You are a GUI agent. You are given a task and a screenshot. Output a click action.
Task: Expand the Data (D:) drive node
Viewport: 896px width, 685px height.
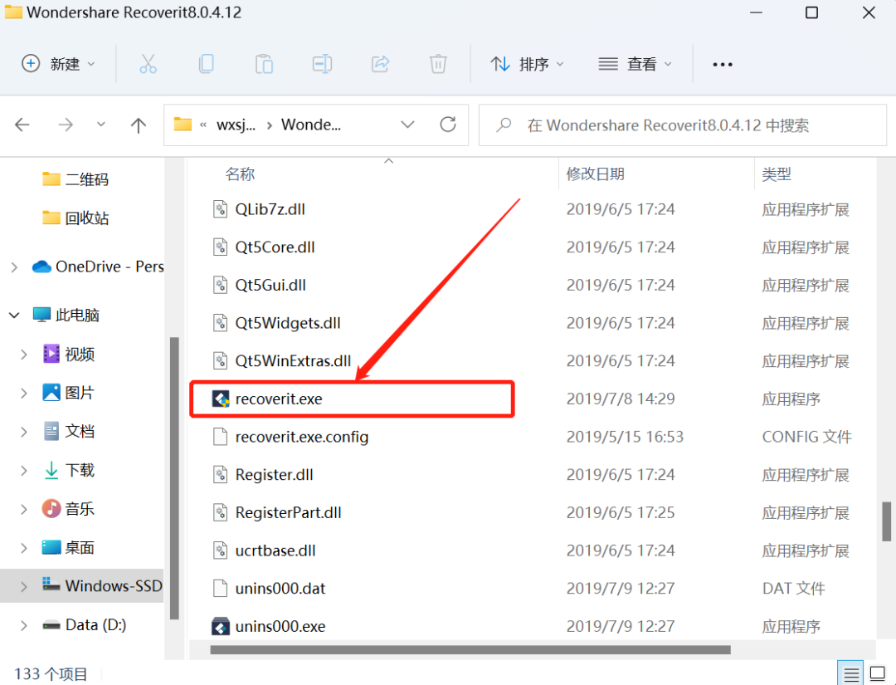coord(23,625)
